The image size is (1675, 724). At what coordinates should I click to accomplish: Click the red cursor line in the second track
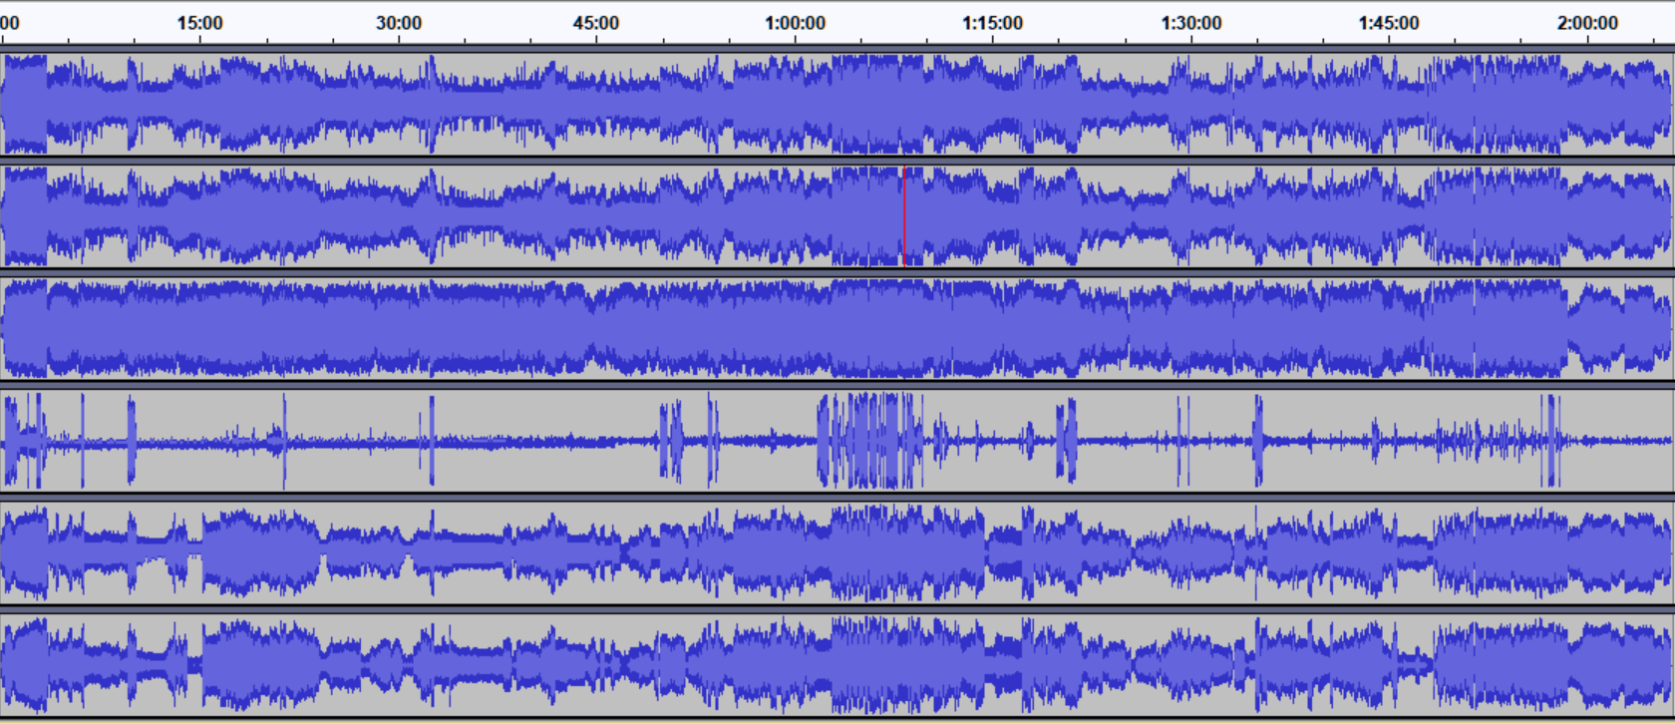903,216
